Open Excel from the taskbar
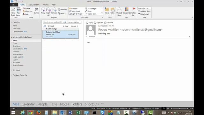 tap(78, 112)
